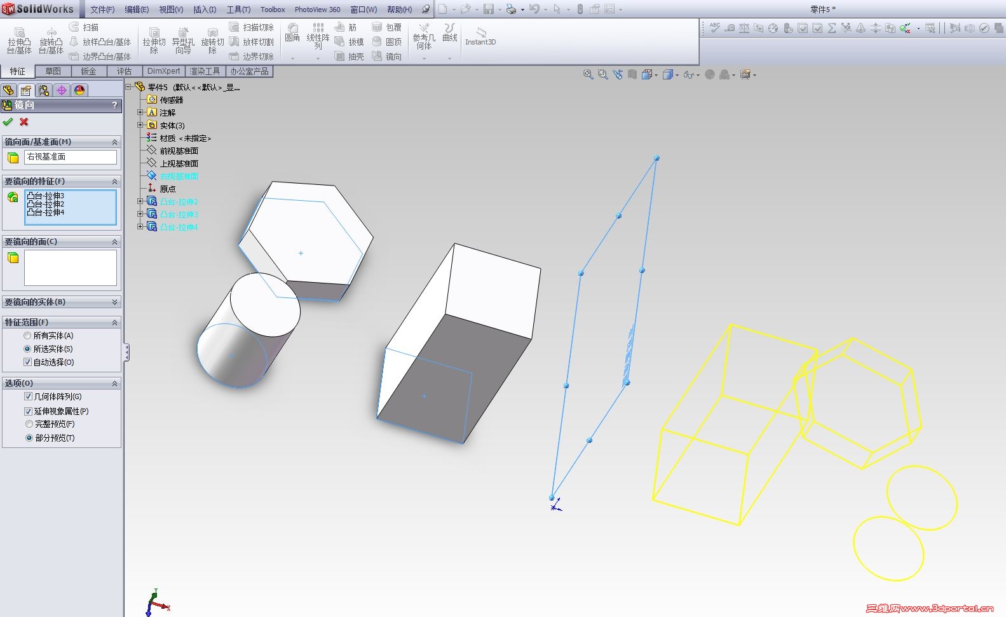This screenshot has width=1006, height=617.
Task: Click the 扫描 sweep button
Action: (x=84, y=27)
